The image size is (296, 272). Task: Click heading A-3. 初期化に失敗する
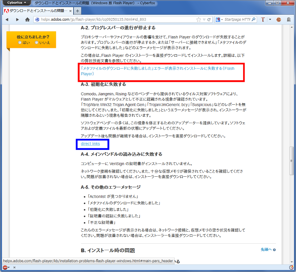tap(103, 84)
